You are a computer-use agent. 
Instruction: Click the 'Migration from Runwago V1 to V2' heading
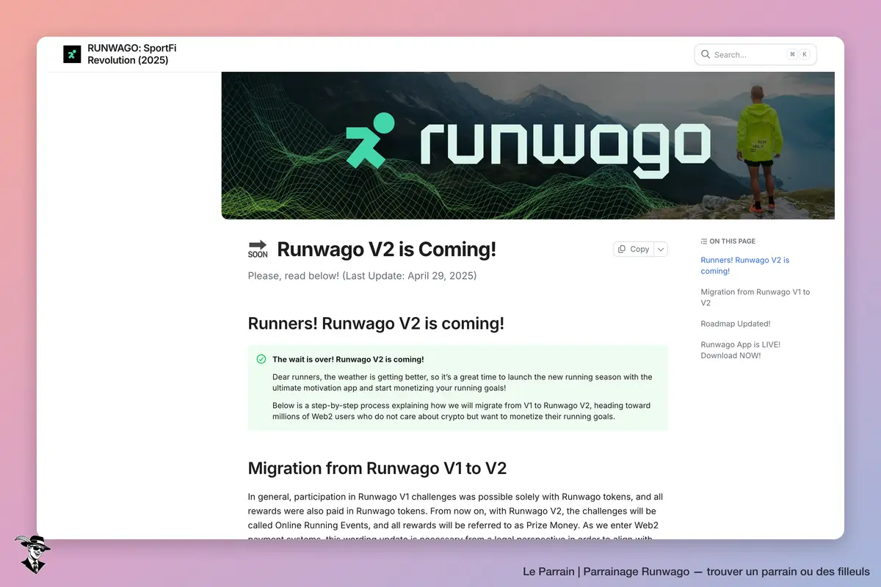377,468
